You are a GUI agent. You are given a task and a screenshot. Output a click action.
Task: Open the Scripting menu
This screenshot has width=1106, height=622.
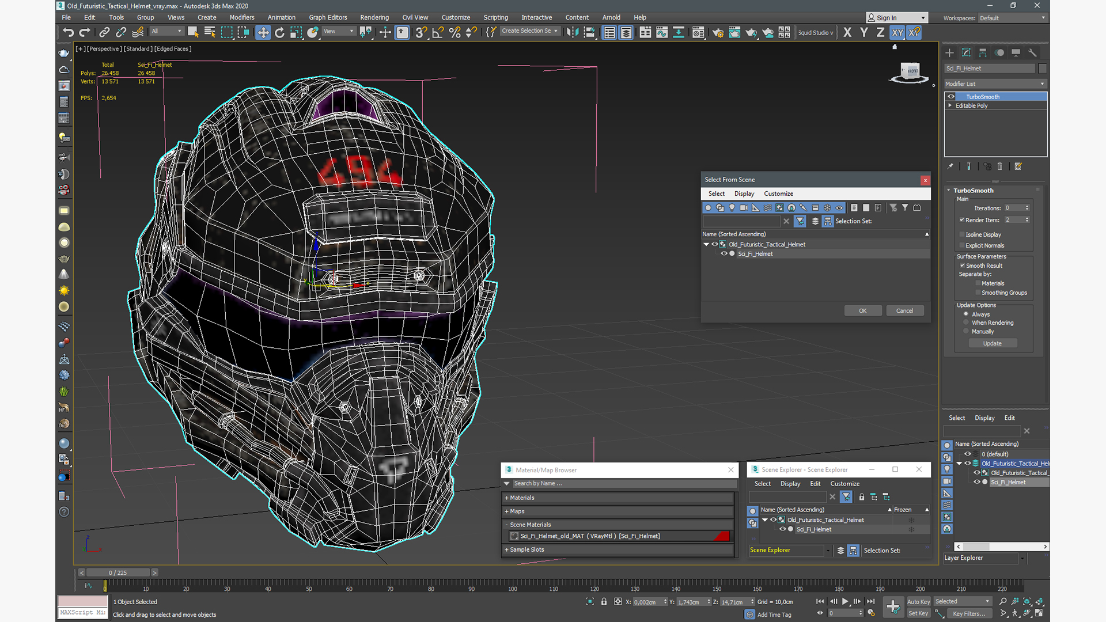(x=495, y=17)
